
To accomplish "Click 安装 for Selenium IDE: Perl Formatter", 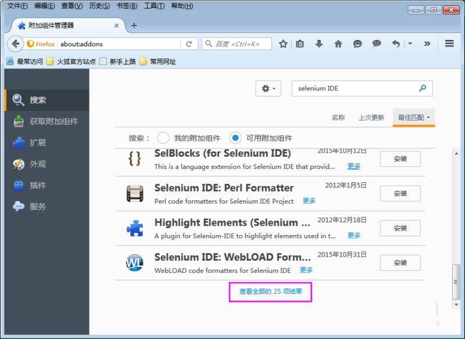I will pos(399,193).
